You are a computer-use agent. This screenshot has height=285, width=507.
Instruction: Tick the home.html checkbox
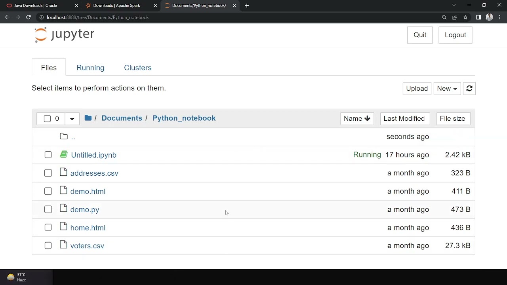[x=48, y=228]
